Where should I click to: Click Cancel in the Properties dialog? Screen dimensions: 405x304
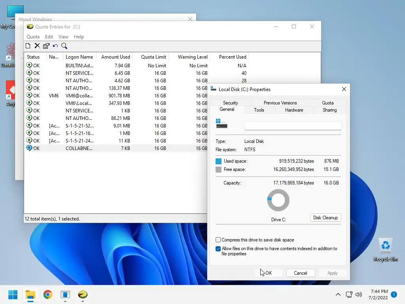[301, 273]
